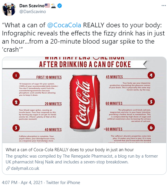Click the red number 1 circle in infographic
This screenshot has height=189, width=168.
tap(16, 76)
